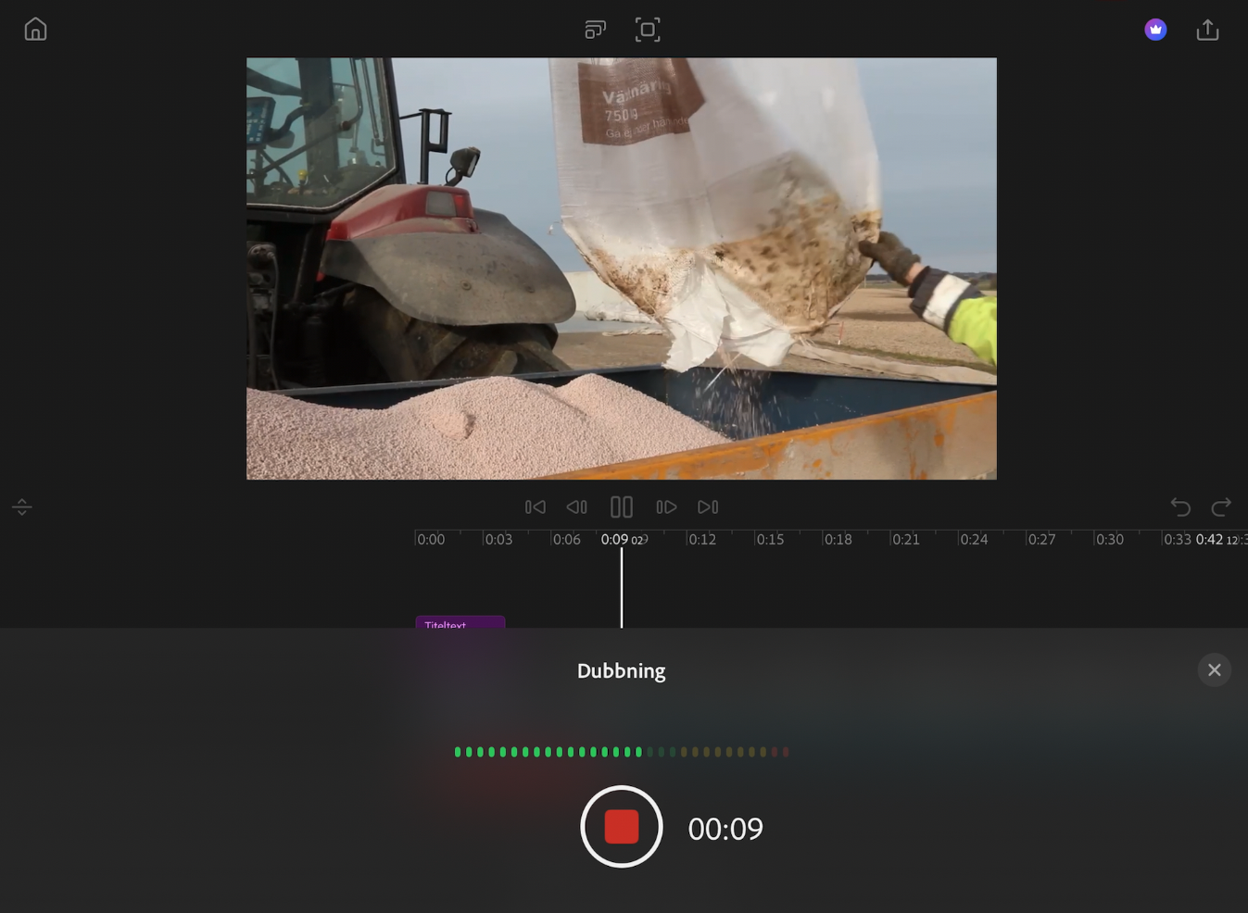Open the aspect ratio layout icon
Viewport: 1248px width, 913px height.
click(x=595, y=30)
